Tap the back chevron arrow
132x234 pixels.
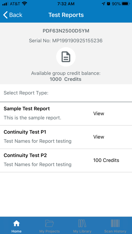[5, 15]
